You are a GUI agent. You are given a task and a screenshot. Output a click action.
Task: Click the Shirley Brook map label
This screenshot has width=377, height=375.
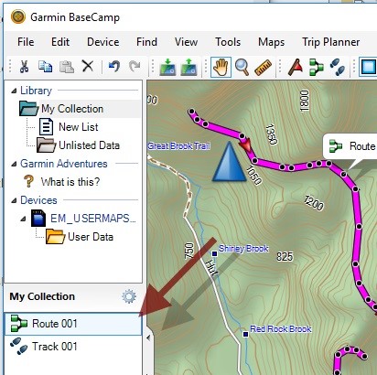[243, 249]
